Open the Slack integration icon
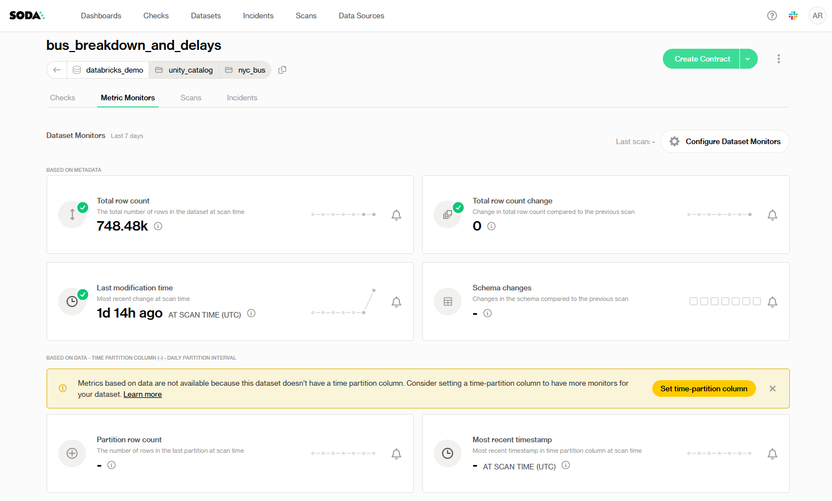The width and height of the screenshot is (832, 501). tap(793, 16)
